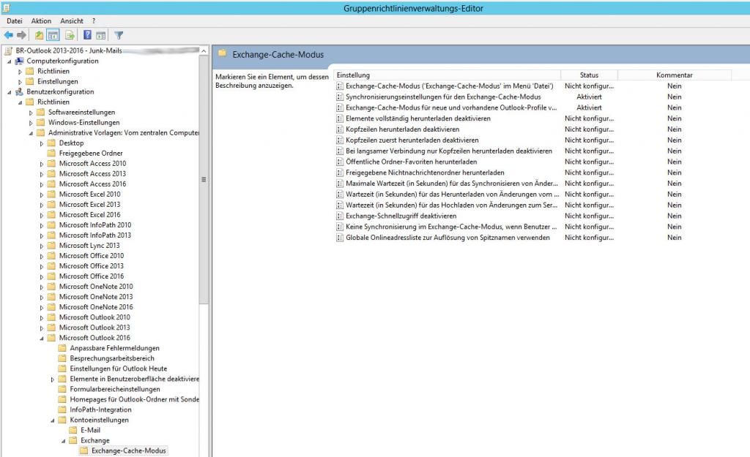Click the folder icon for E-Mail
Viewport: 750px width, 457px height.
tap(73, 430)
